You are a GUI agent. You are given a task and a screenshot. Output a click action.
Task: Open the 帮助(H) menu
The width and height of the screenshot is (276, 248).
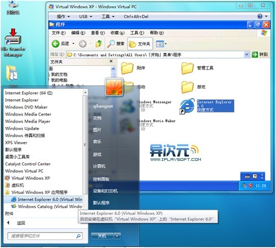click(157, 33)
